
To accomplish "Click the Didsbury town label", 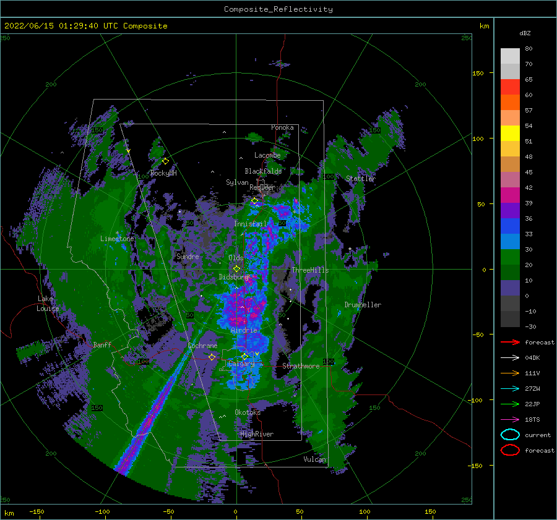I will pyautogui.click(x=234, y=277).
